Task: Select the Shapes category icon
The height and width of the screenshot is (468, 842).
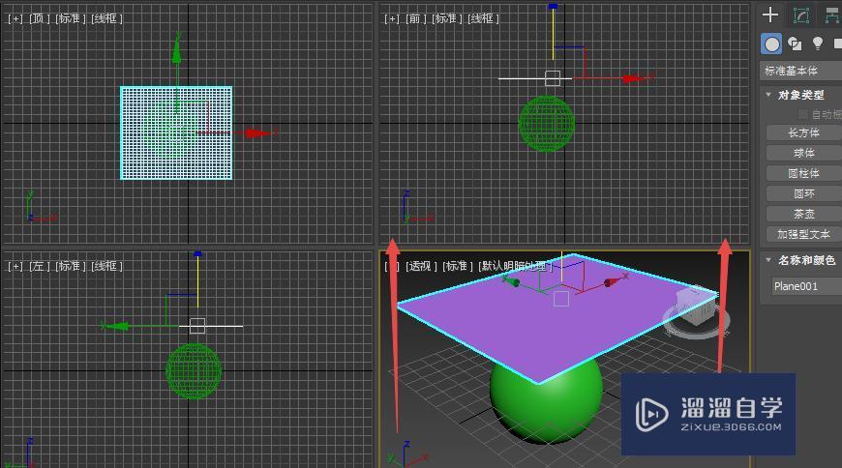Action: (x=795, y=44)
